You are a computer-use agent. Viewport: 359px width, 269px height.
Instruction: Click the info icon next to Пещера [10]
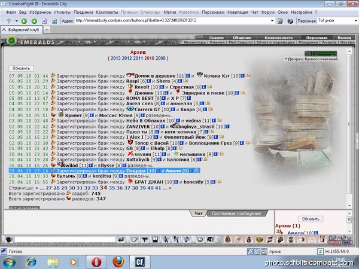[x=158, y=170]
